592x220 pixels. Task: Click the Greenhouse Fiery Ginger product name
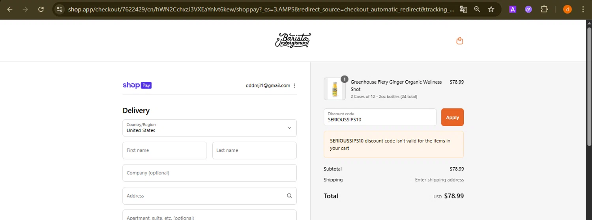coord(396,85)
